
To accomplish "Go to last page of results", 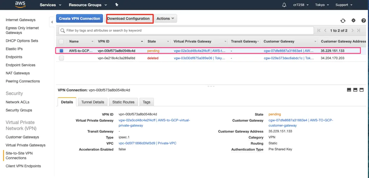I will pyautogui.click(x=359, y=30).
